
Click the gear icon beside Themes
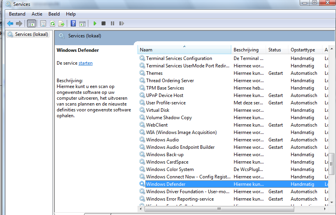click(142, 73)
